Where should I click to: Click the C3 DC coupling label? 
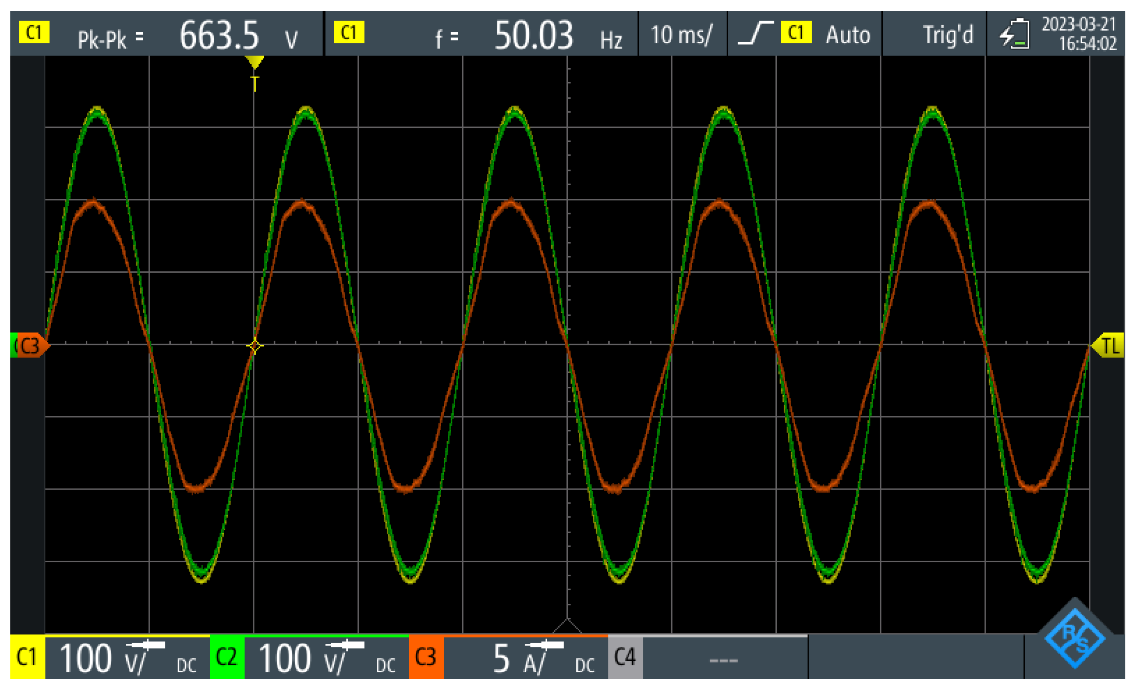click(585, 665)
